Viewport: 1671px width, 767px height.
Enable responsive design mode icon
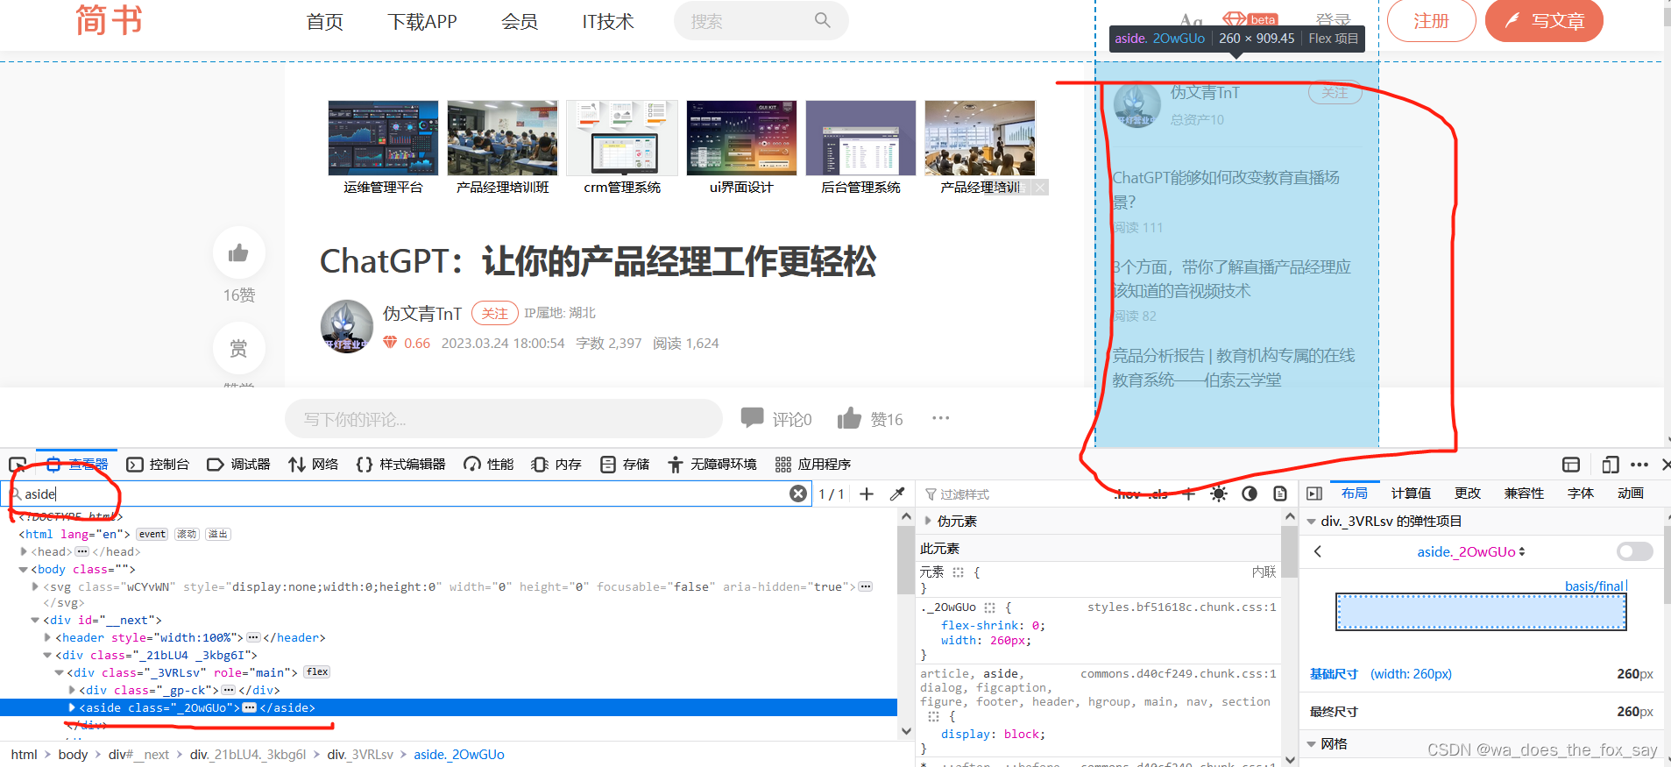tap(1610, 465)
